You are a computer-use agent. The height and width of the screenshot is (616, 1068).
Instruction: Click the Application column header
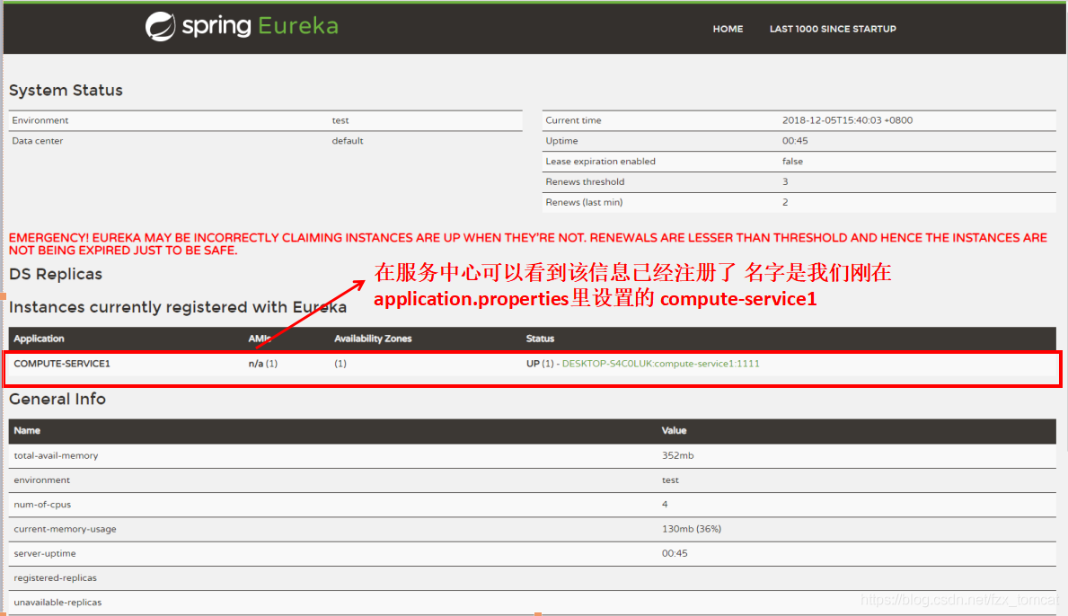coord(39,339)
